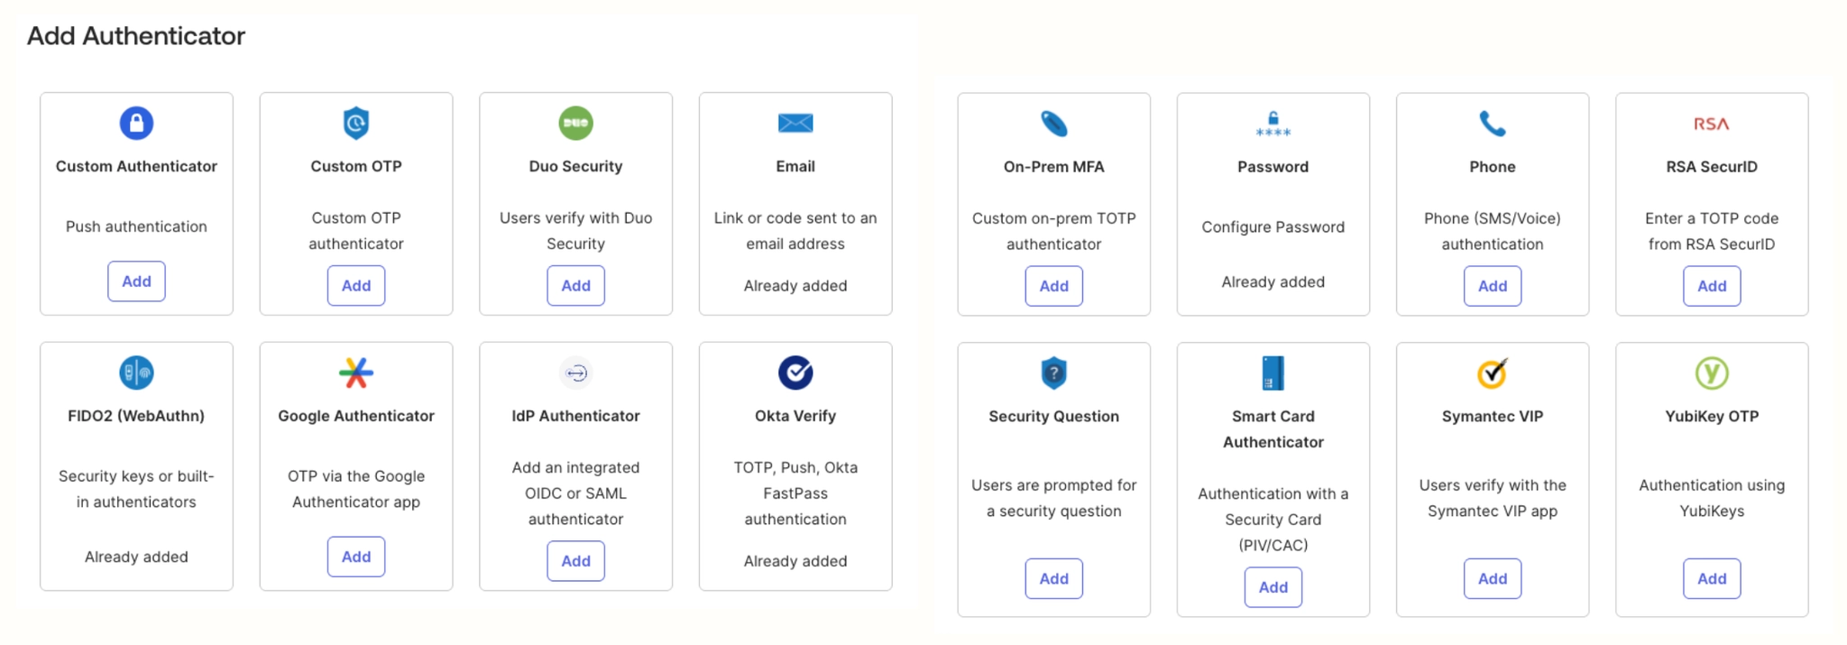Add the Phone authenticator
Image resolution: width=1847 pixels, height=645 pixels.
tap(1492, 286)
